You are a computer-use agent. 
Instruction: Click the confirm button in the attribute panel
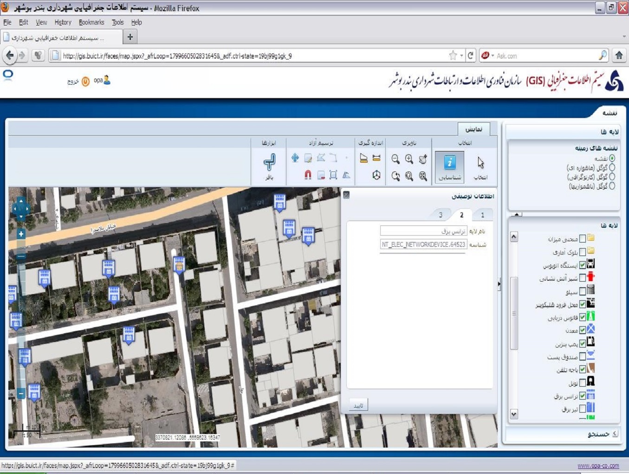click(358, 405)
